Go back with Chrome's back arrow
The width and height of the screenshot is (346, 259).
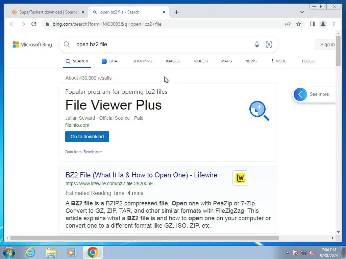click(x=12, y=24)
